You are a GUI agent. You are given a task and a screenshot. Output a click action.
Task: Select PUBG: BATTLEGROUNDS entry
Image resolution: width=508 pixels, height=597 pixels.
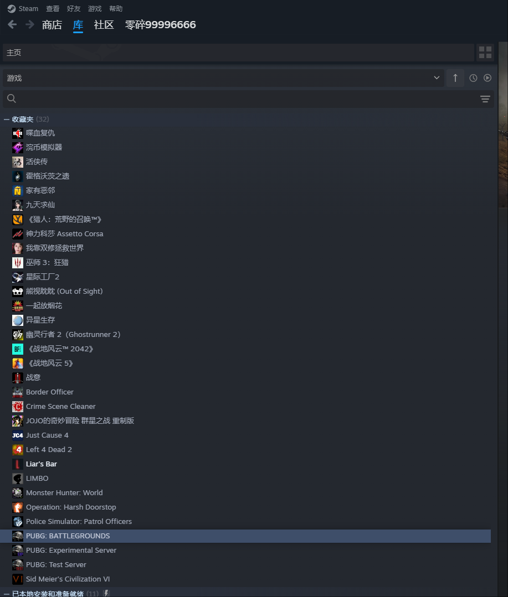coord(245,536)
